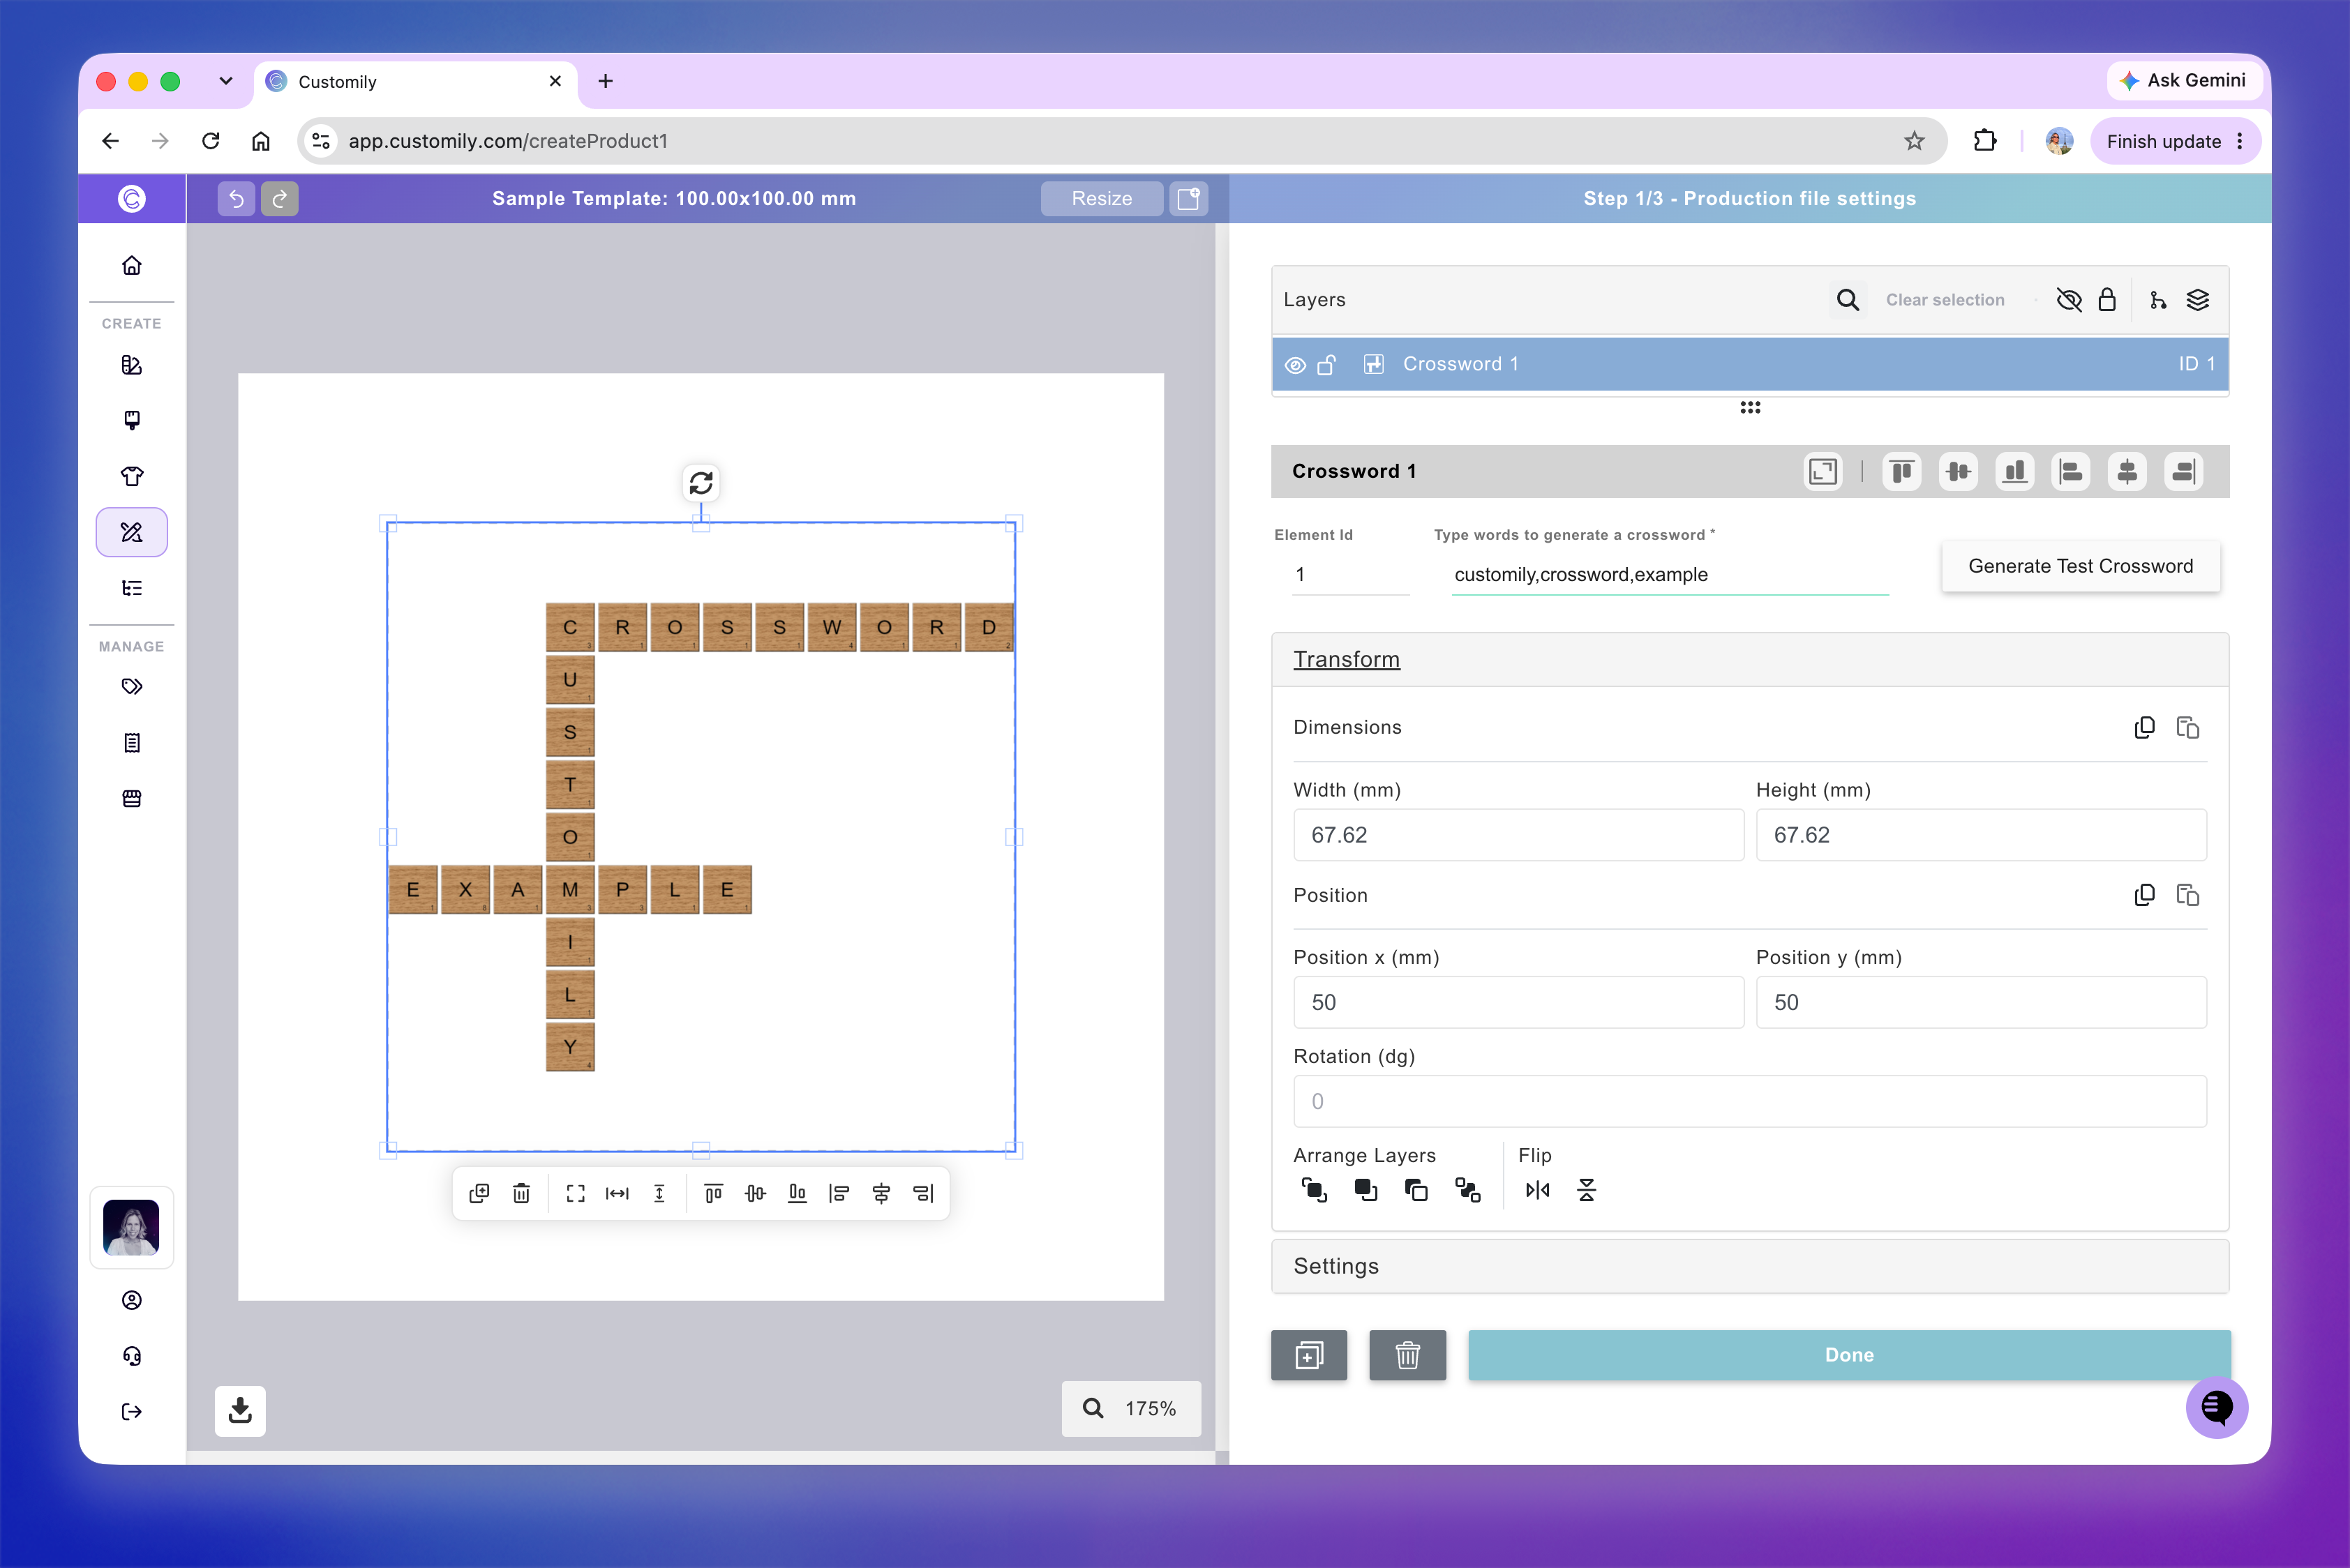The width and height of the screenshot is (2350, 1568).
Task: Click the Width (mm) field
Action: click(1518, 835)
